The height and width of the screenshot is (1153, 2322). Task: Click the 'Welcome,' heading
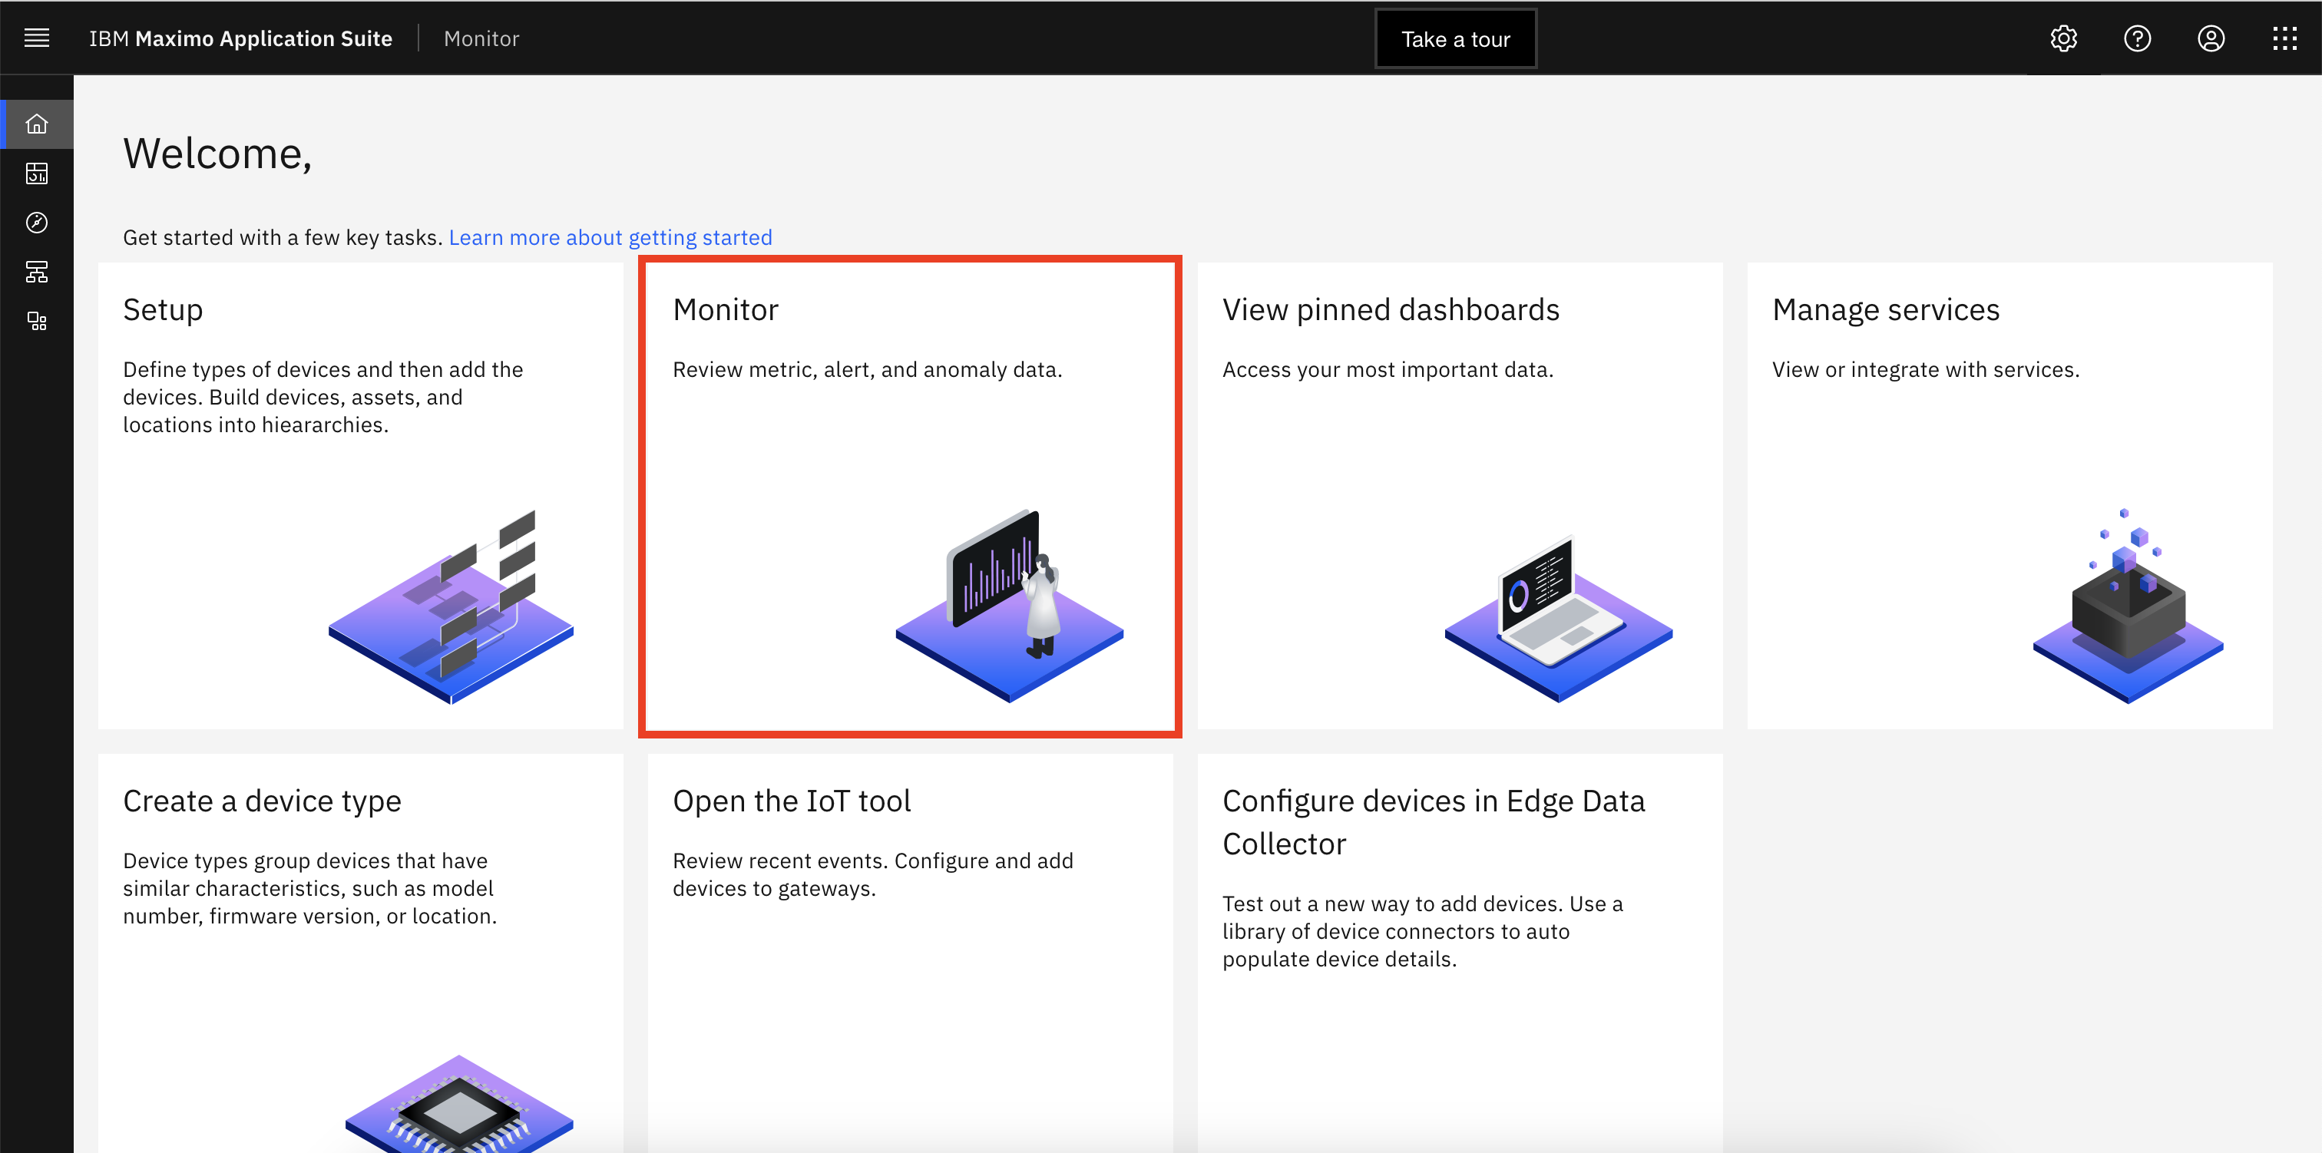coord(217,154)
